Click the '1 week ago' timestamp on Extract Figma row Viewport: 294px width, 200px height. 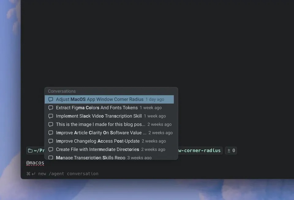coord(151,108)
